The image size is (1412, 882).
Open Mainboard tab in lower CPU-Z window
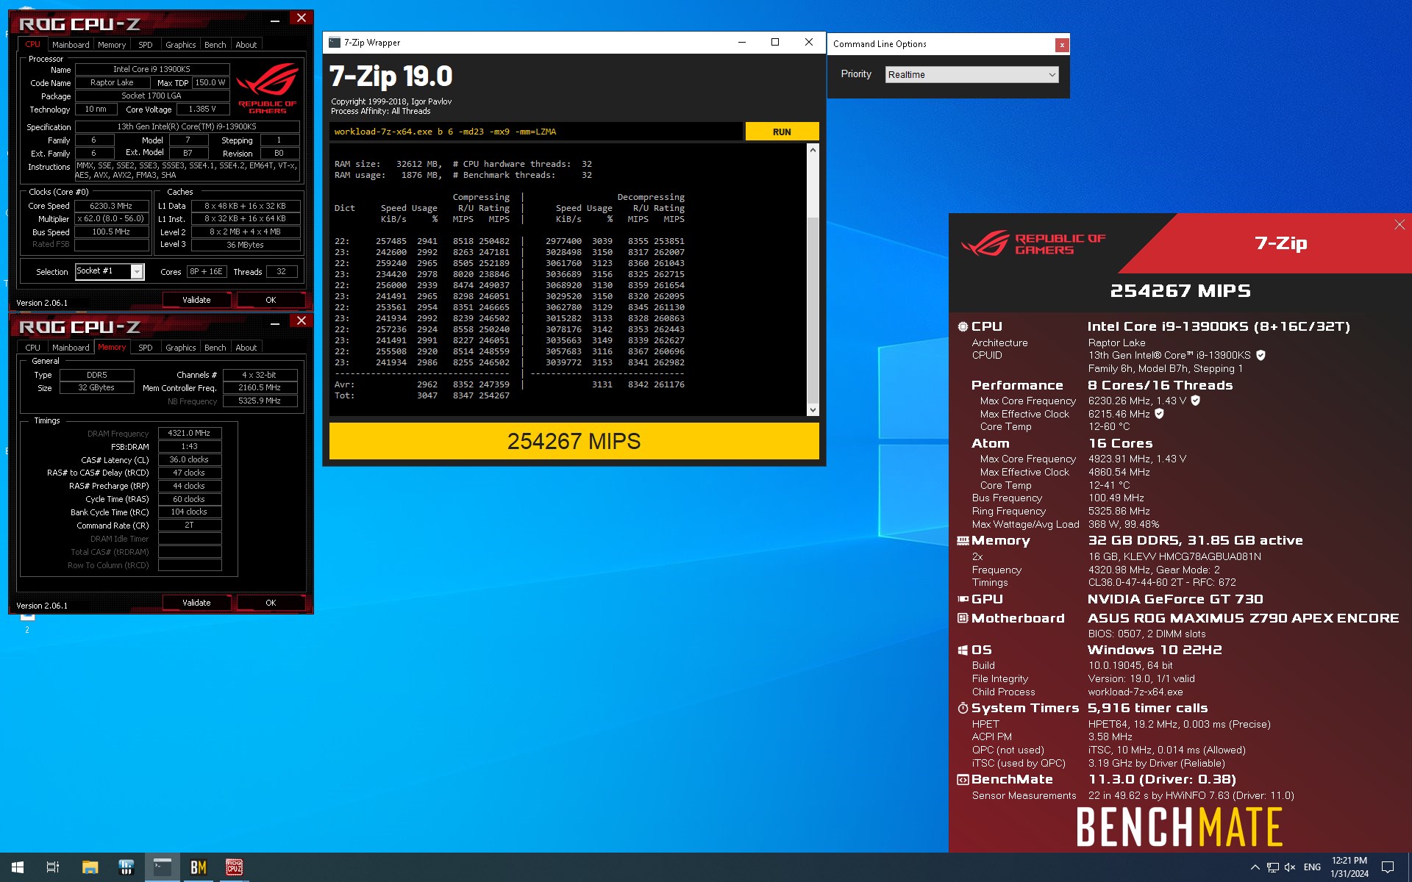point(71,348)
